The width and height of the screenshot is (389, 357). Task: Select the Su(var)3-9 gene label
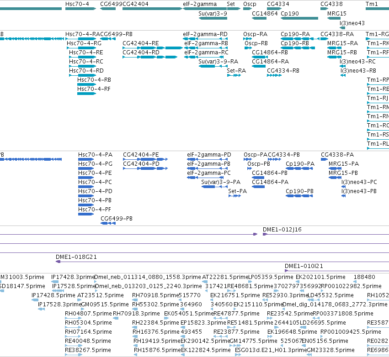pyautogui.click(x=213, y=14)
